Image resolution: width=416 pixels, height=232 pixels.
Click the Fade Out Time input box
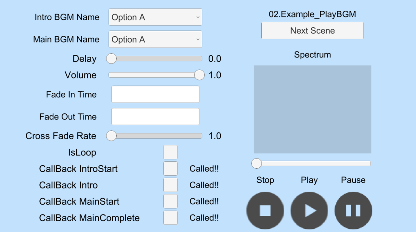[x=155, y=116]
